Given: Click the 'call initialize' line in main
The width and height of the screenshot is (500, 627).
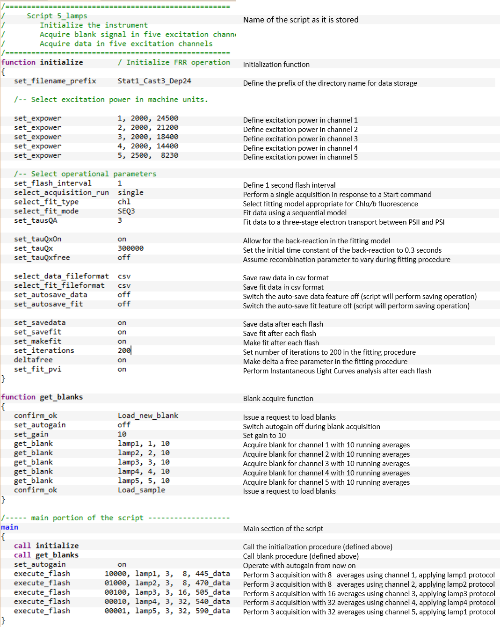Looking at the screenshot, I should (x=46, y=546).
